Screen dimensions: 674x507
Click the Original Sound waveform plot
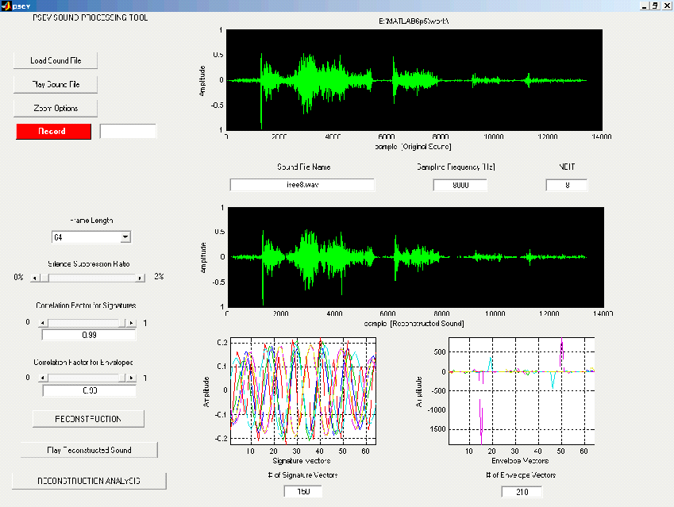coord(414,80)
